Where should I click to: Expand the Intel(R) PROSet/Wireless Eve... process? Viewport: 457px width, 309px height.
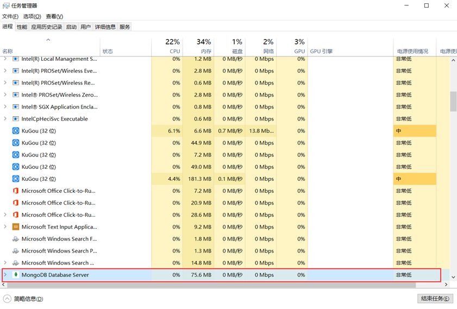[5, 71]
